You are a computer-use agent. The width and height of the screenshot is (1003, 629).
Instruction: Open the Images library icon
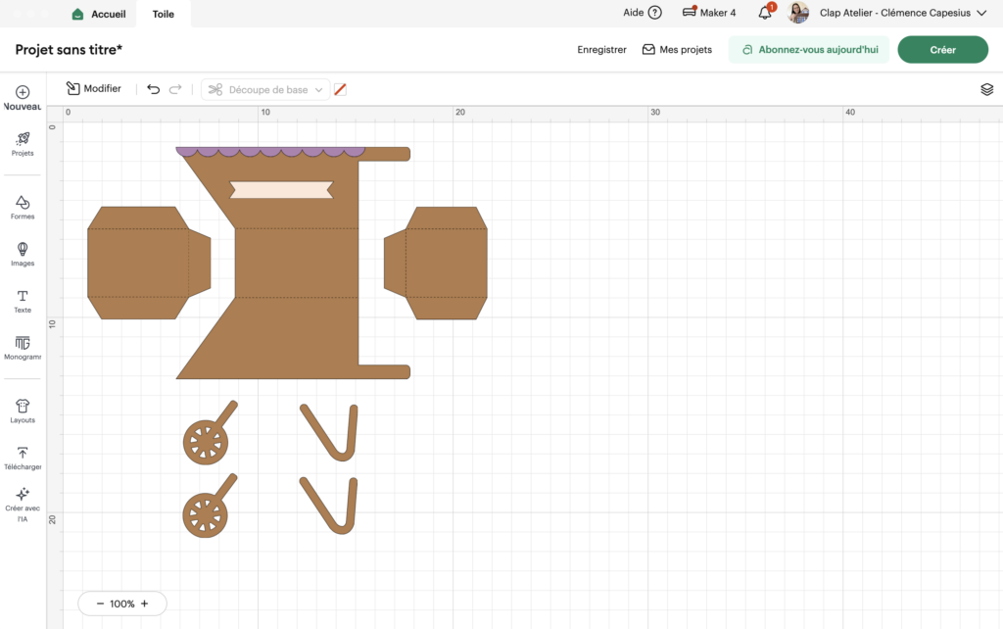click(x=23, y=250)
